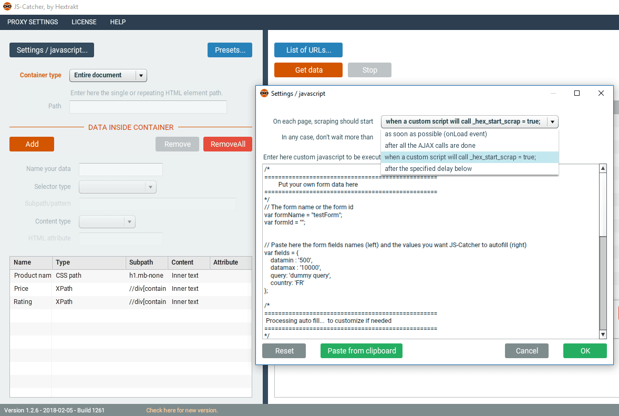Screen dimensions: 619x416
Task: Open the PROXY SETTINGS menu
Action: [x=33, y=22]
